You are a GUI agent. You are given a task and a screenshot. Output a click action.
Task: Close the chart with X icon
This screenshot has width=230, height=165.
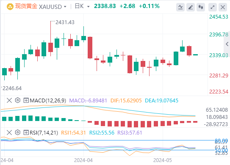tap(223, 7)
